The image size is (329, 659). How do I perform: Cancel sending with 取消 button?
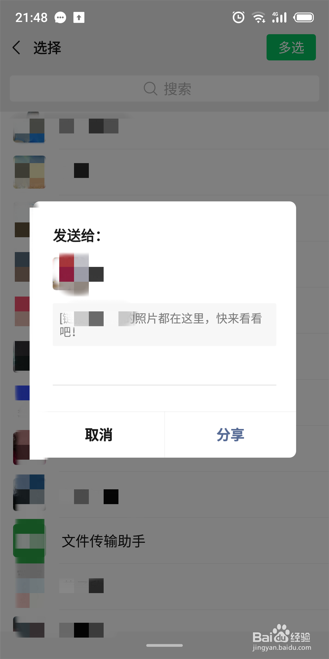[99, 435]
